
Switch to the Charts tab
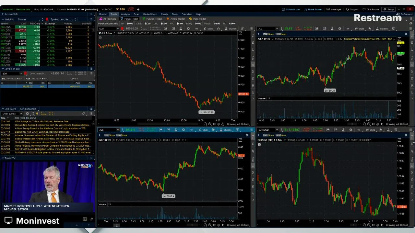point(164,14)
